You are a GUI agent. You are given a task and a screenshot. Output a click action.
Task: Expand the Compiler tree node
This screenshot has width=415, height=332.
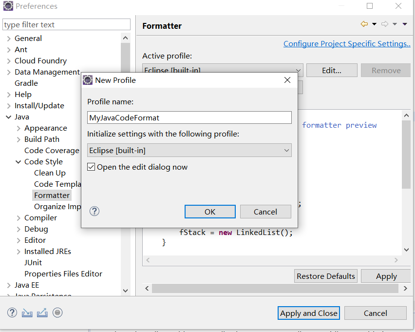(x=19, y=218)
